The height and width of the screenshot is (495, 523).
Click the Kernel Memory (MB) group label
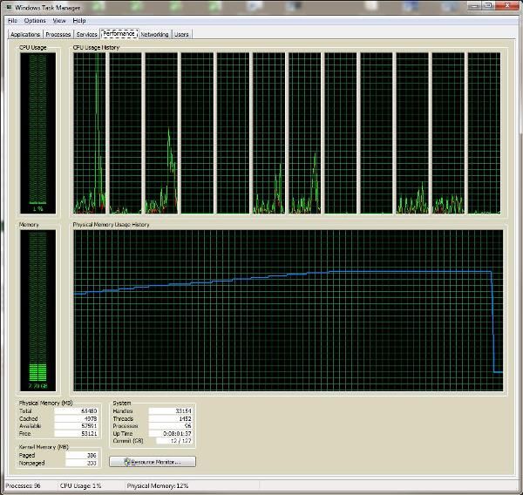pyautogui.click(x=44, y=447)
